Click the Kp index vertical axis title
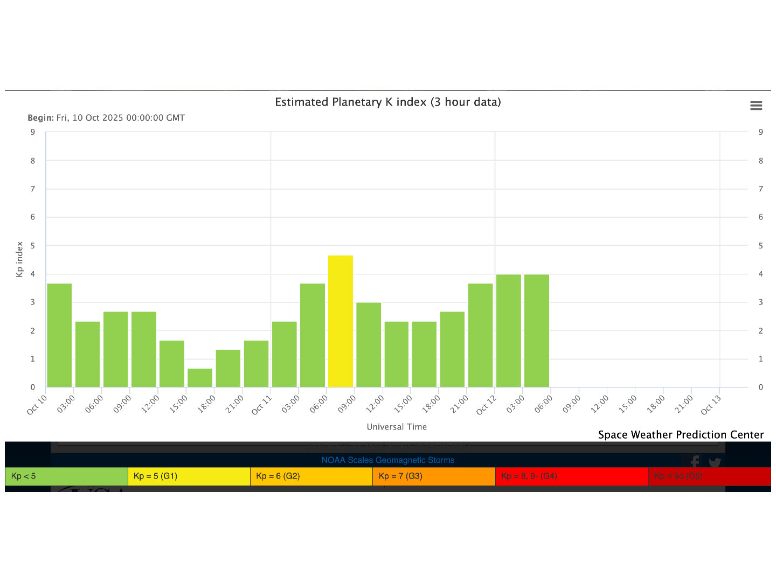The width and height of the screenshot is (776, 582). pos(20,259)
